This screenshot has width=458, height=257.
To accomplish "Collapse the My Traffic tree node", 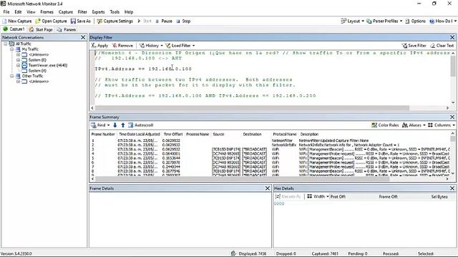I will coord(11,49).
